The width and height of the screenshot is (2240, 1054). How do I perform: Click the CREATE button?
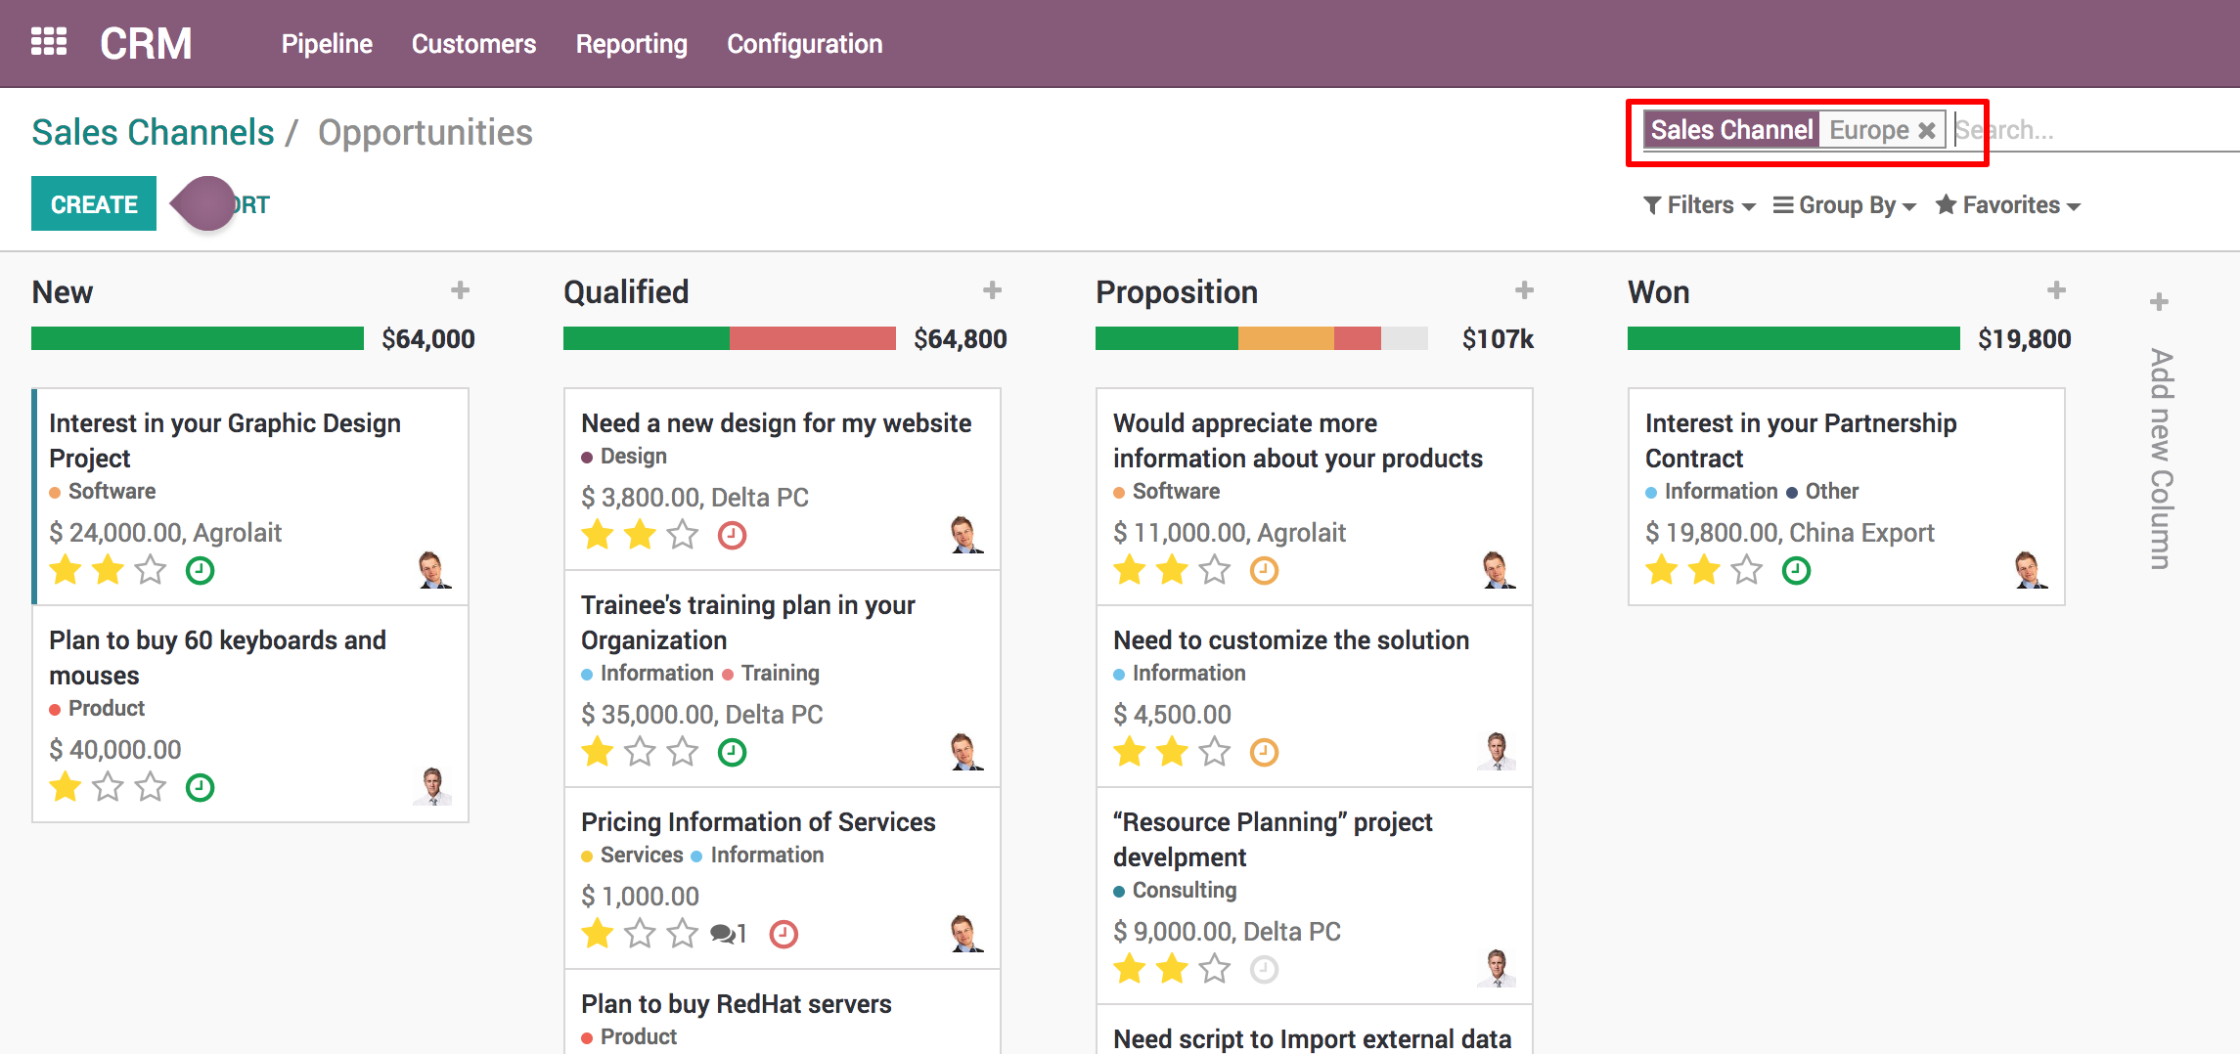pyautogui.click(x=94, y=203)
